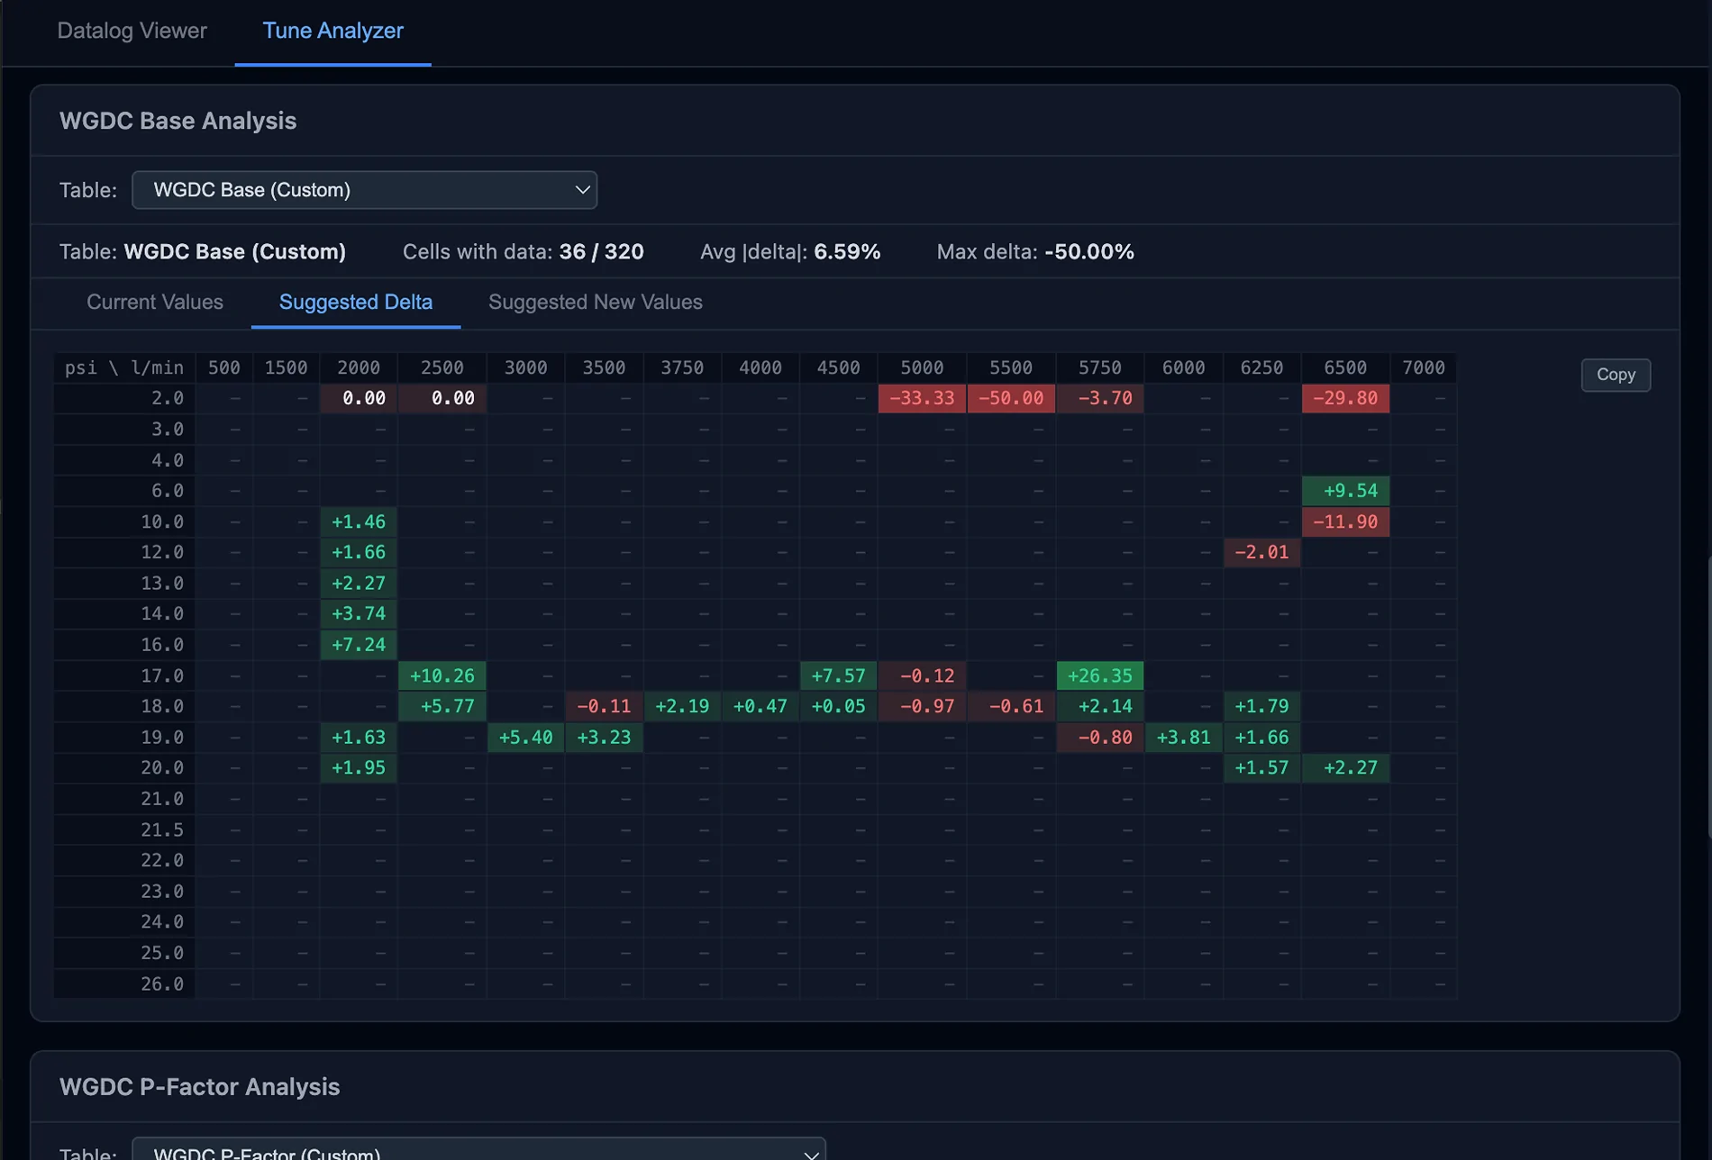Click the +7.57 cell
Viewport: 1712px width, 1160px height.
click(x=838, y=675)
